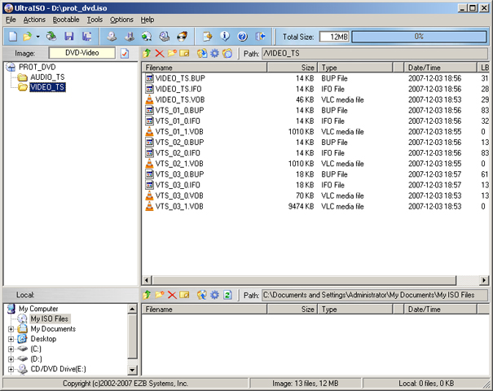The image size is (493, 391).
Task: Click the Rename icon in image toolbar
Action: coord(184,53)
